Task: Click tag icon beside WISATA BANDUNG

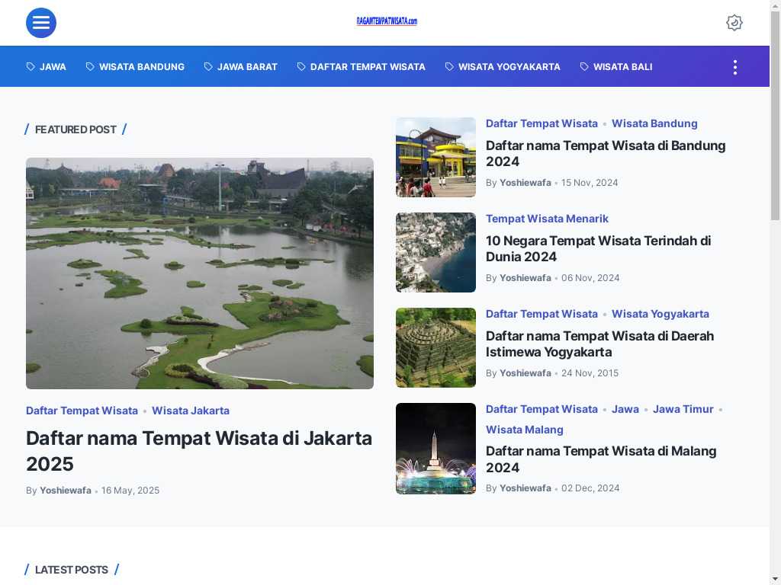Action: [90, 67]
